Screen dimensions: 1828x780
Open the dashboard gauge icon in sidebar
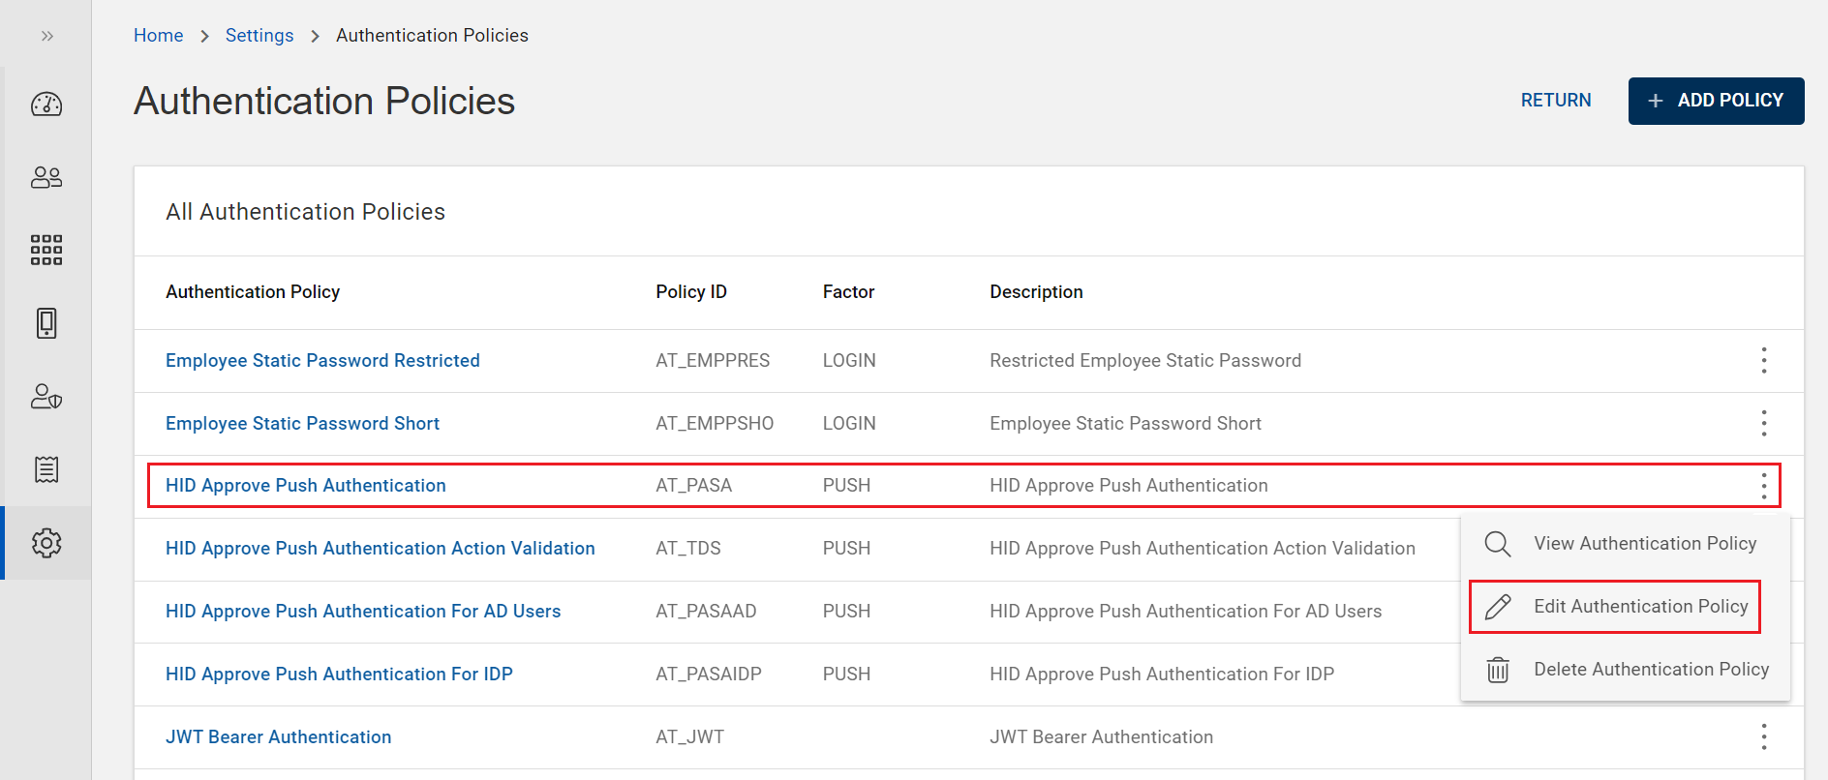(46, 105)
